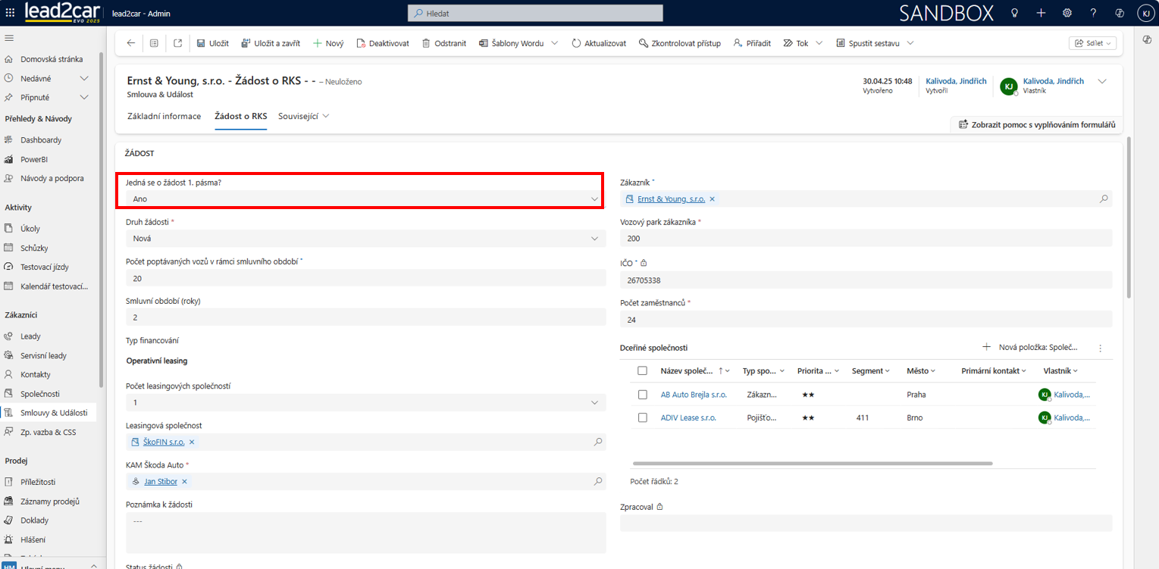The image size is (1159, 569).
Task: Open the Související tab menu
Action: click(303, 117)
